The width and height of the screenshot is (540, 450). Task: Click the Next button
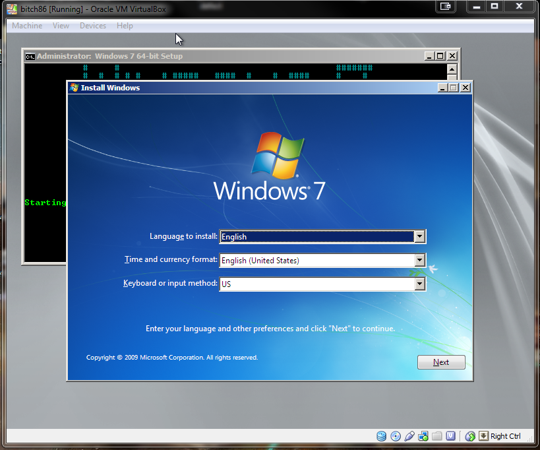[x=441, y=362]
